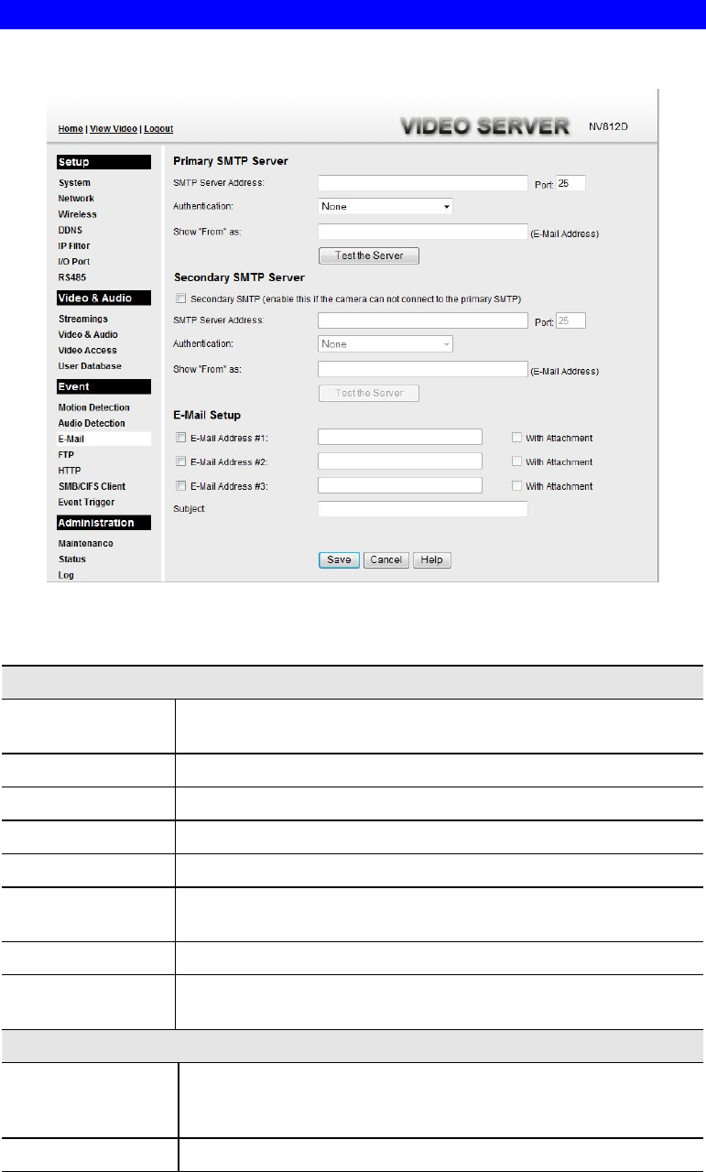The width and height of the screenshot is (706, 1172).
Task: Focus secondary Show "From" as field
Action: pos(423,369)
